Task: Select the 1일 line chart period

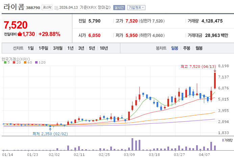Action: (30, 48)
